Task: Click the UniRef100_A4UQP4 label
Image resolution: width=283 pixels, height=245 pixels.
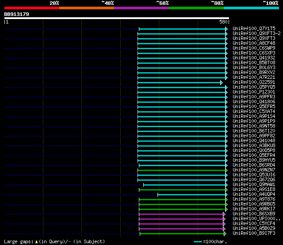Action: click(254, 194)
